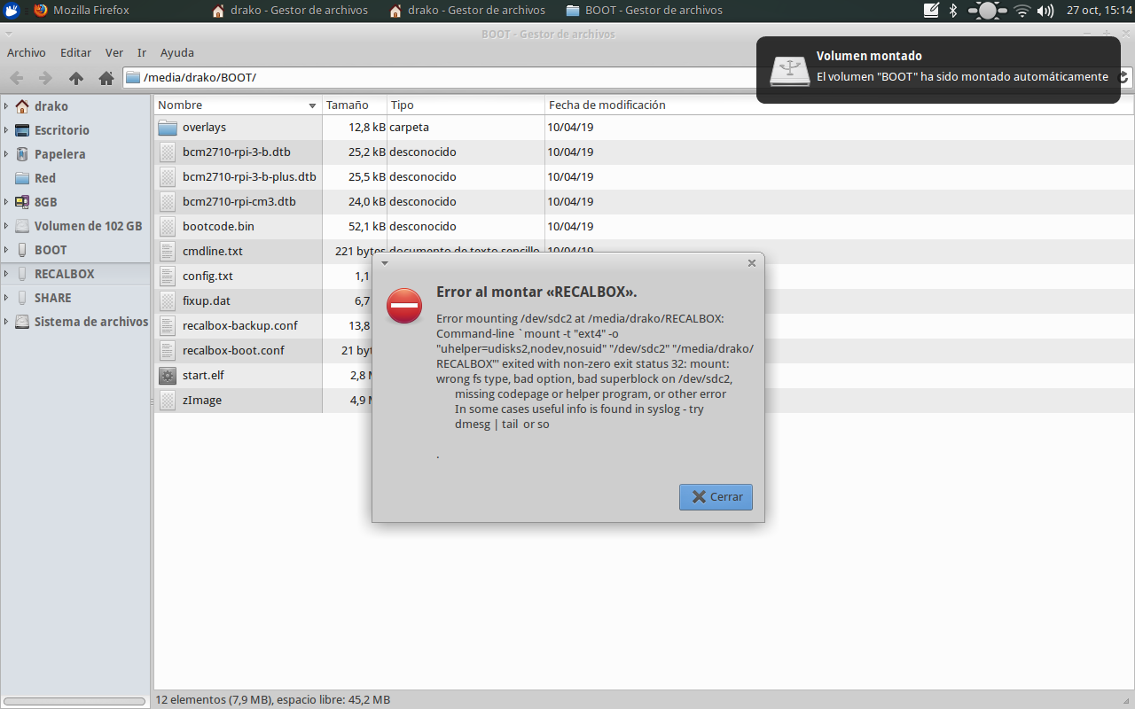Expand the Papelera tree node
The image size is (1135, 709).
[x=6, y=154]
